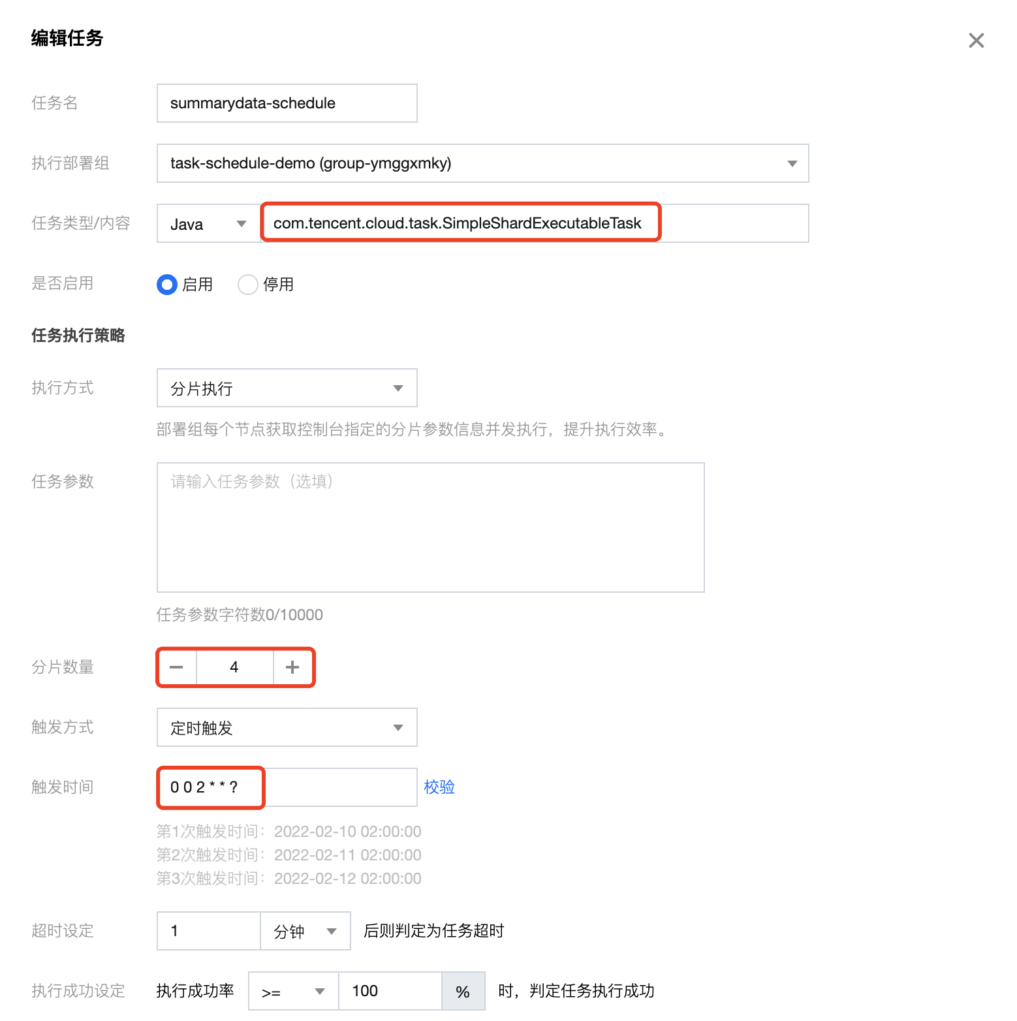Close the 编辑任务 dialog

[x=977, y=40]
